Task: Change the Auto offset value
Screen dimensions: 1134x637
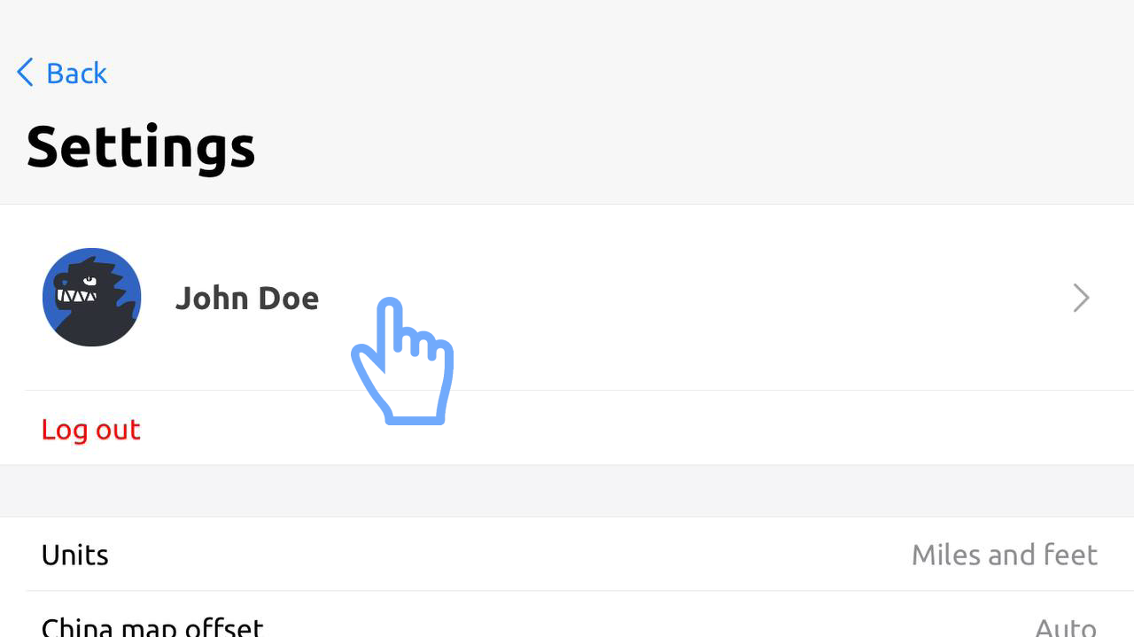Action: click(x=1066, y=627)
